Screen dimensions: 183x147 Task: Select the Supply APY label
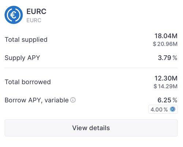pos(22,58)
